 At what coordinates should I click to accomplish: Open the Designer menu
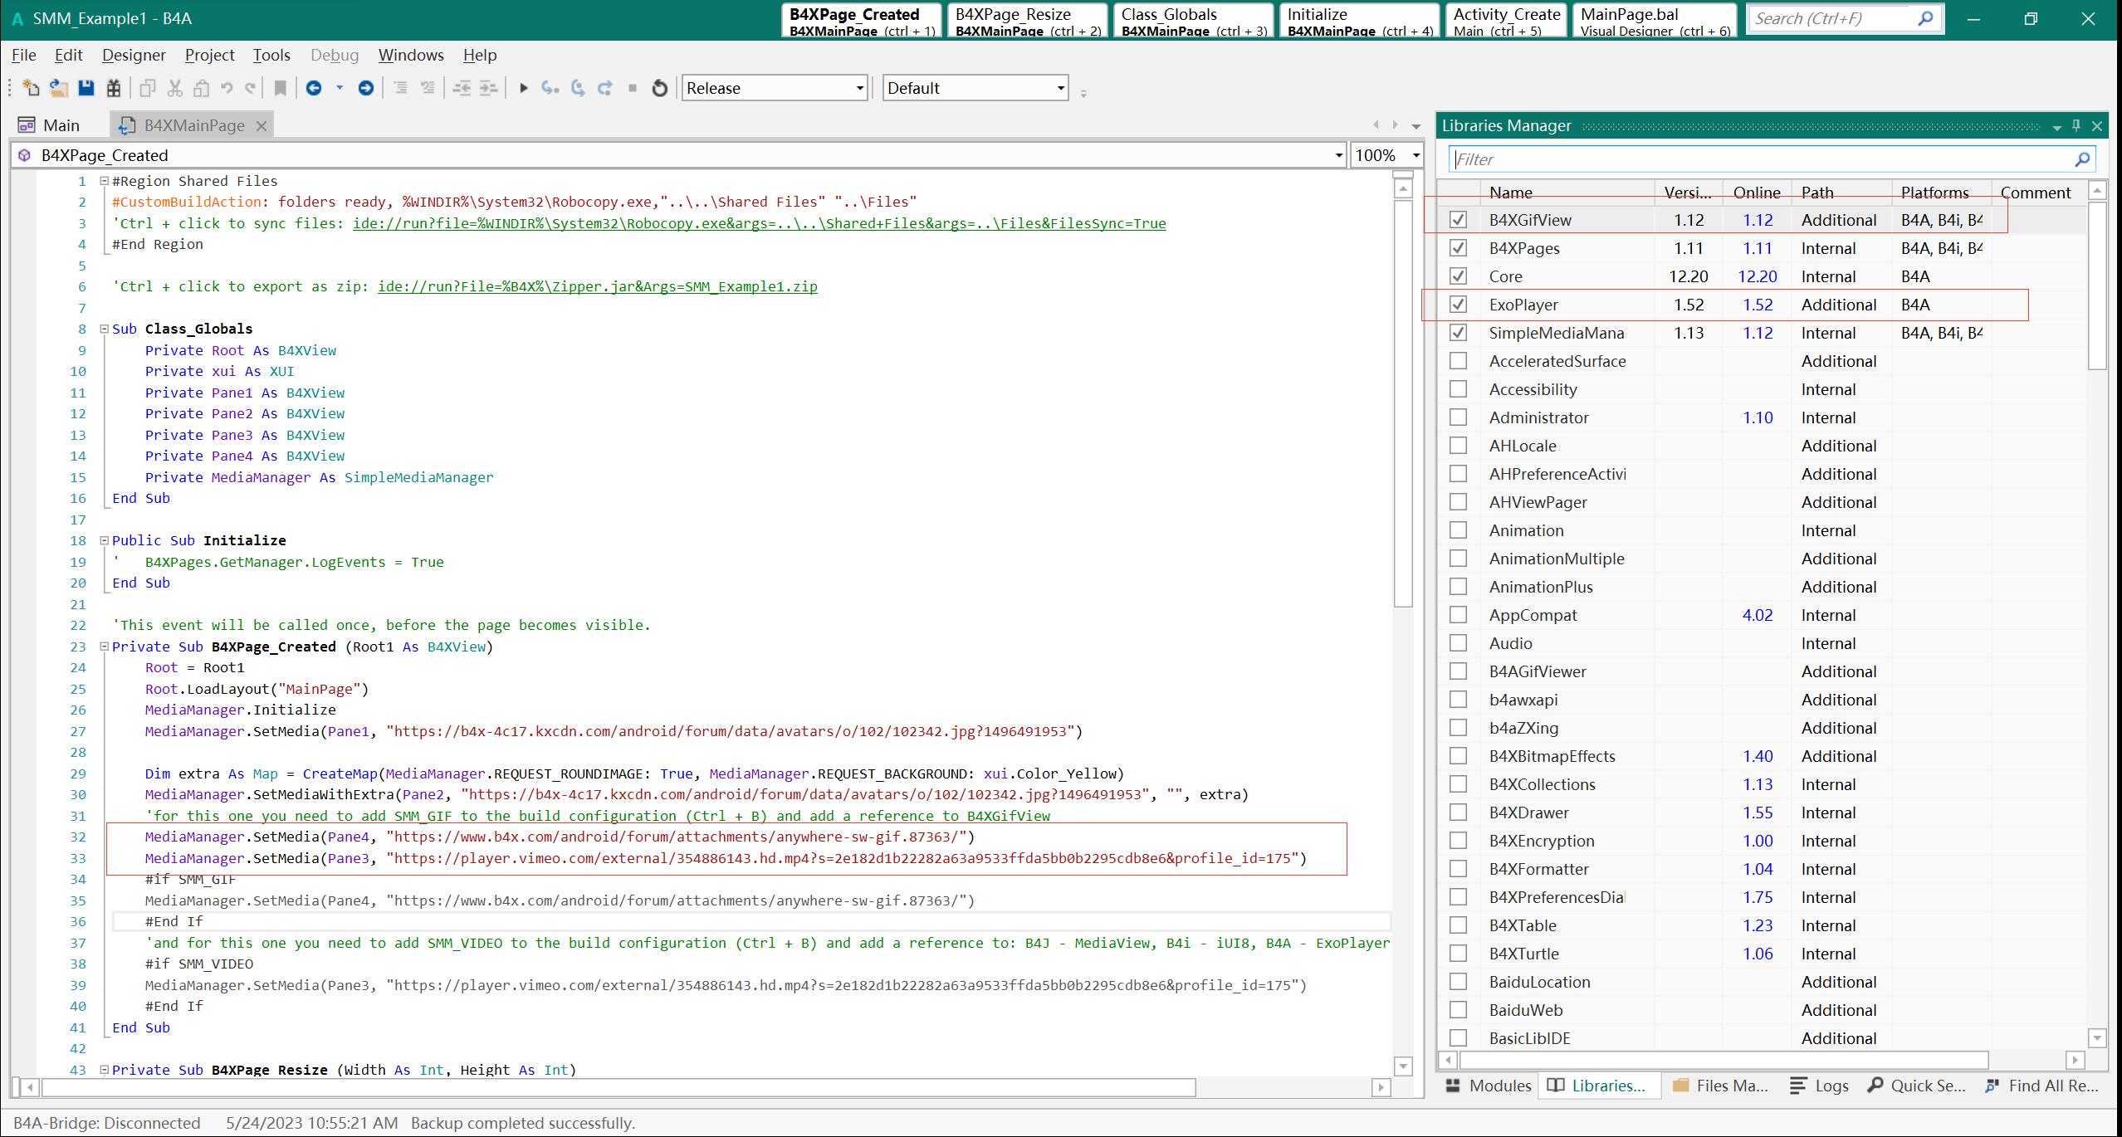134,55
